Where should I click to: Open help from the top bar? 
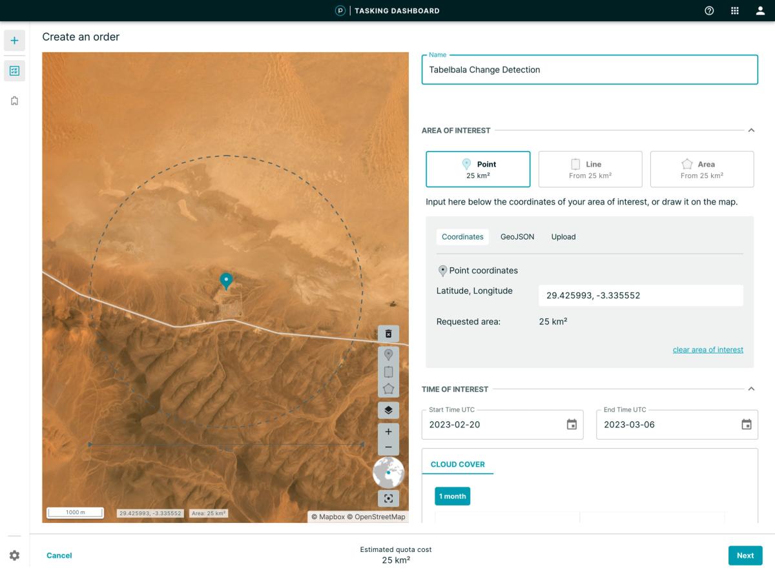(x=708, y=10)
